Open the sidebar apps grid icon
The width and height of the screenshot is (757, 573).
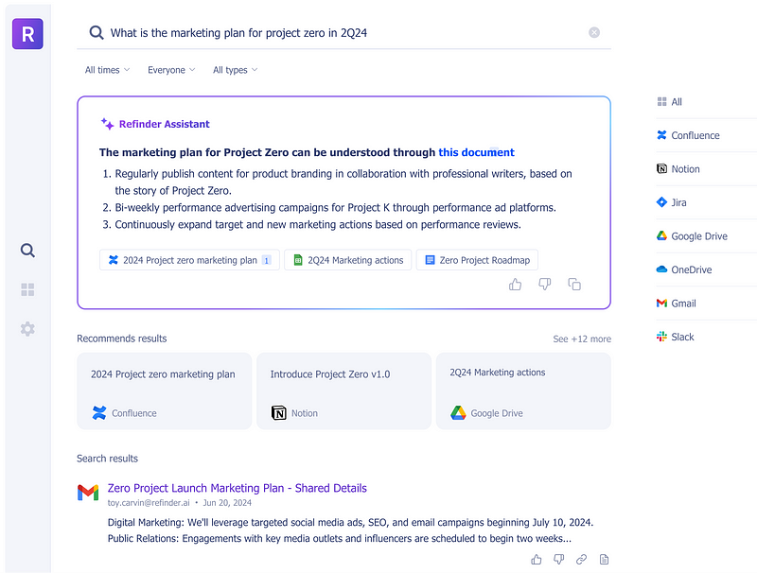[27, 290]
